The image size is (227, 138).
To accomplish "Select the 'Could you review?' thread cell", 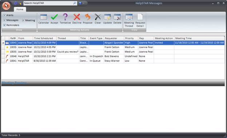I will (x=68, y=52).
